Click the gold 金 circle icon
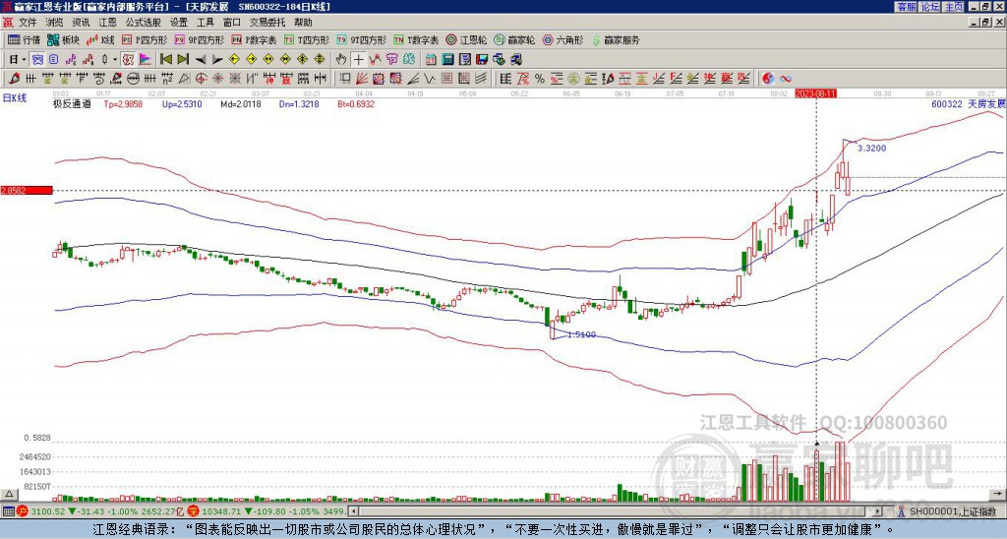The height and width of the screenshot is (539, 1007). pyautogui.click(x=573, y=79)
